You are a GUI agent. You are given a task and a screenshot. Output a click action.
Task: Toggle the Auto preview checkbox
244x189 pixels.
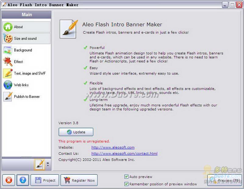[x=126, y=177]
